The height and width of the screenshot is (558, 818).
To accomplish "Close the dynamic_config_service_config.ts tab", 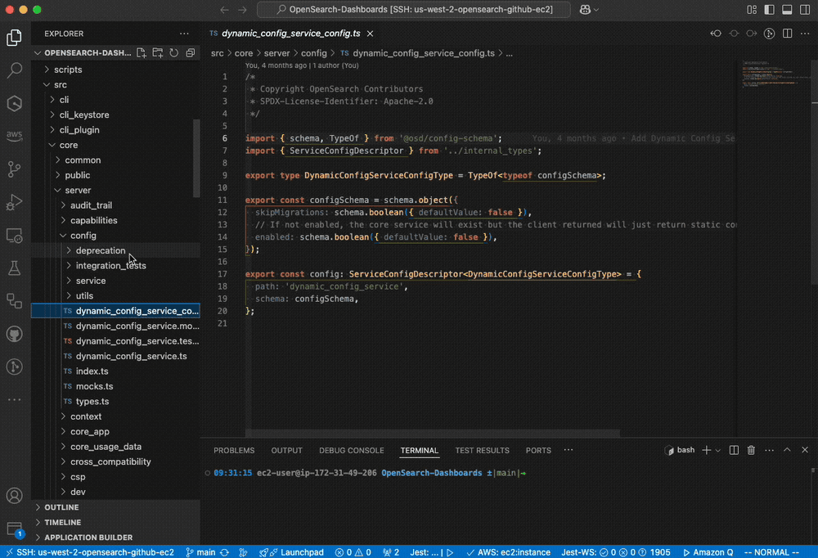I will [x=370, y=34].
